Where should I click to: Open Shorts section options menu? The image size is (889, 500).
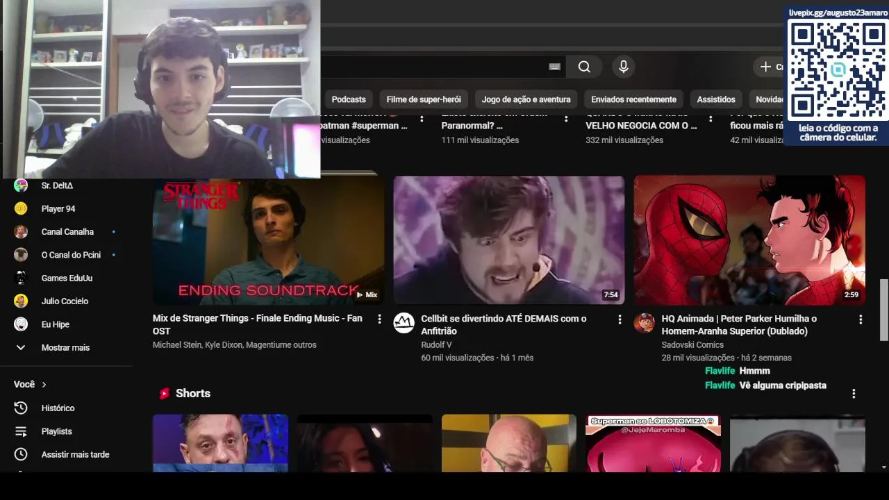pos(854,394)
